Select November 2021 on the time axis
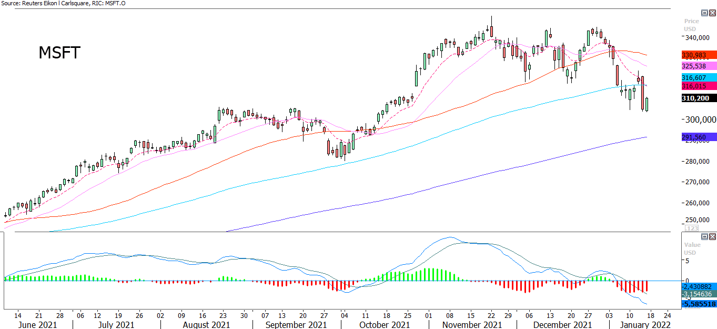The image size is (717, 329). [472, 325]
